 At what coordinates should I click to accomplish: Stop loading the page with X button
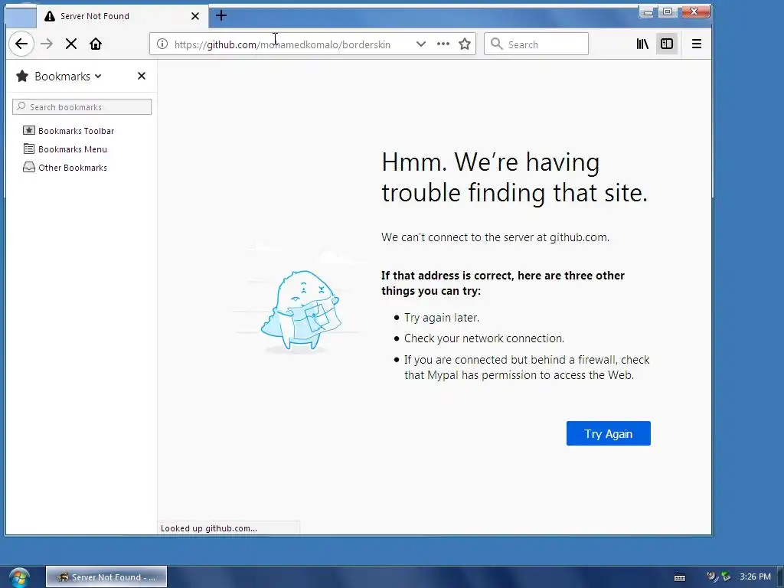tap(71, 44)
